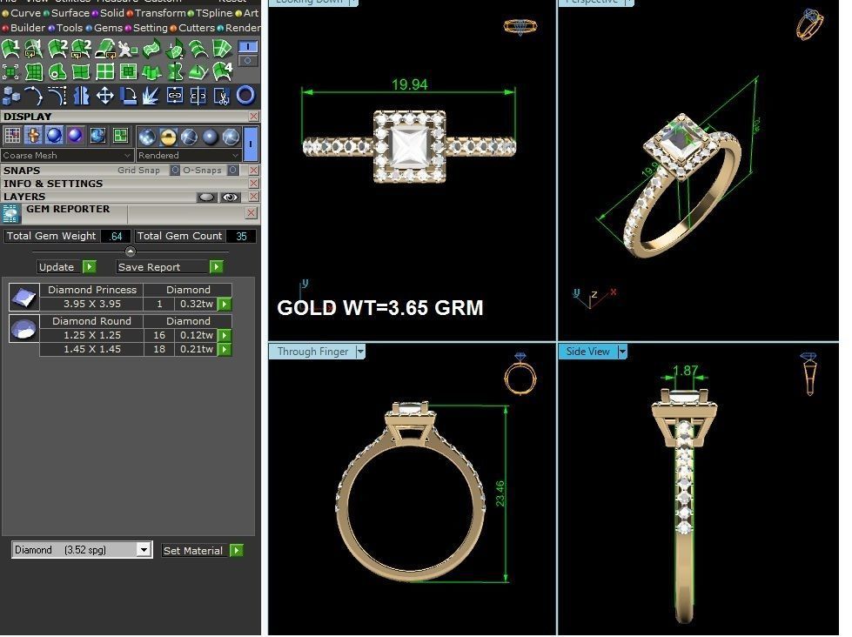
Task: Toggle the purple sphere display mode
Action: pyautogui.click(x=76, y=136)
